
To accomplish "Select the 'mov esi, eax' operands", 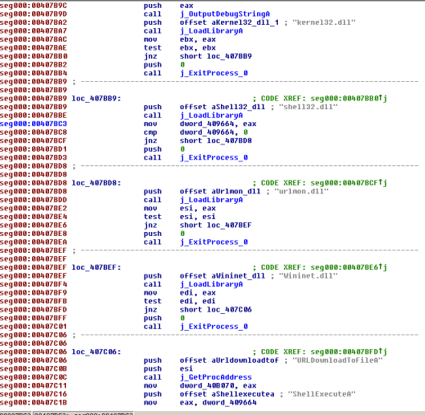I will pos(198,209).
